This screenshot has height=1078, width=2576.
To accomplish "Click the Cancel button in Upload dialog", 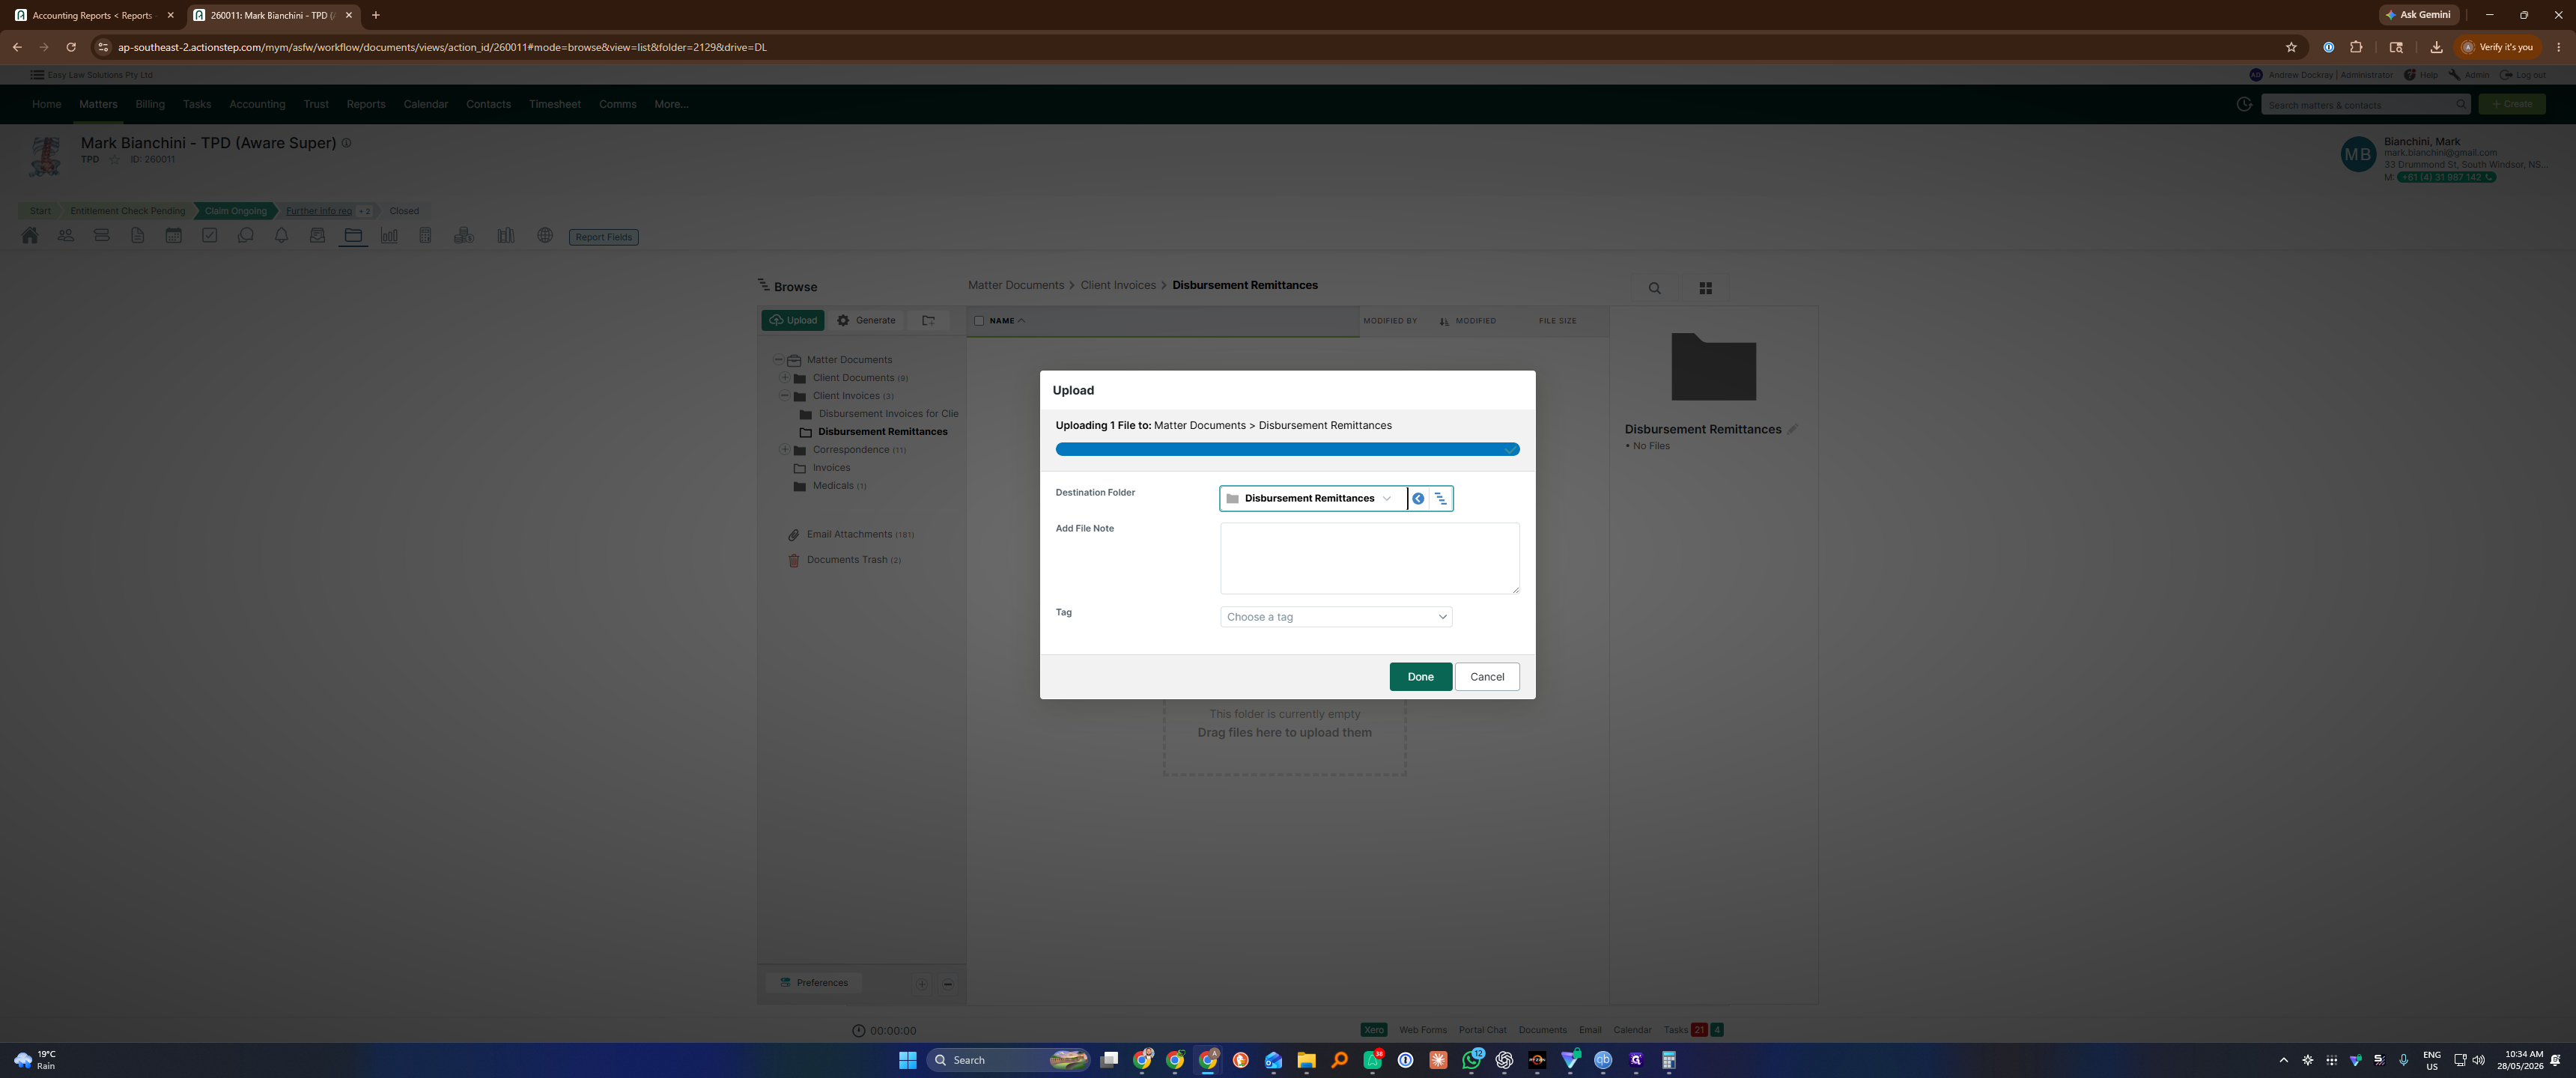I will (1487, 677).
